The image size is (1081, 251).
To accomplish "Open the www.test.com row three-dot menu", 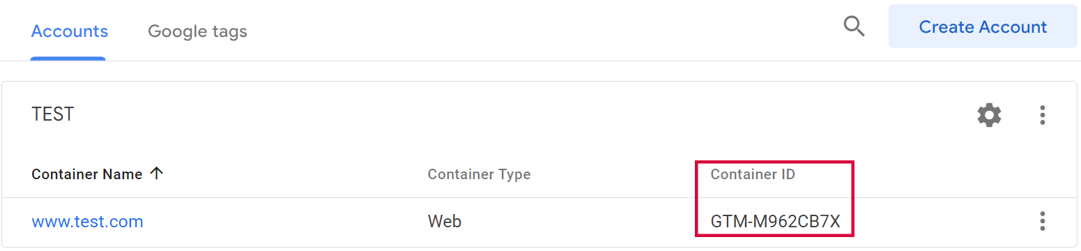I will tap(1042, 221).
